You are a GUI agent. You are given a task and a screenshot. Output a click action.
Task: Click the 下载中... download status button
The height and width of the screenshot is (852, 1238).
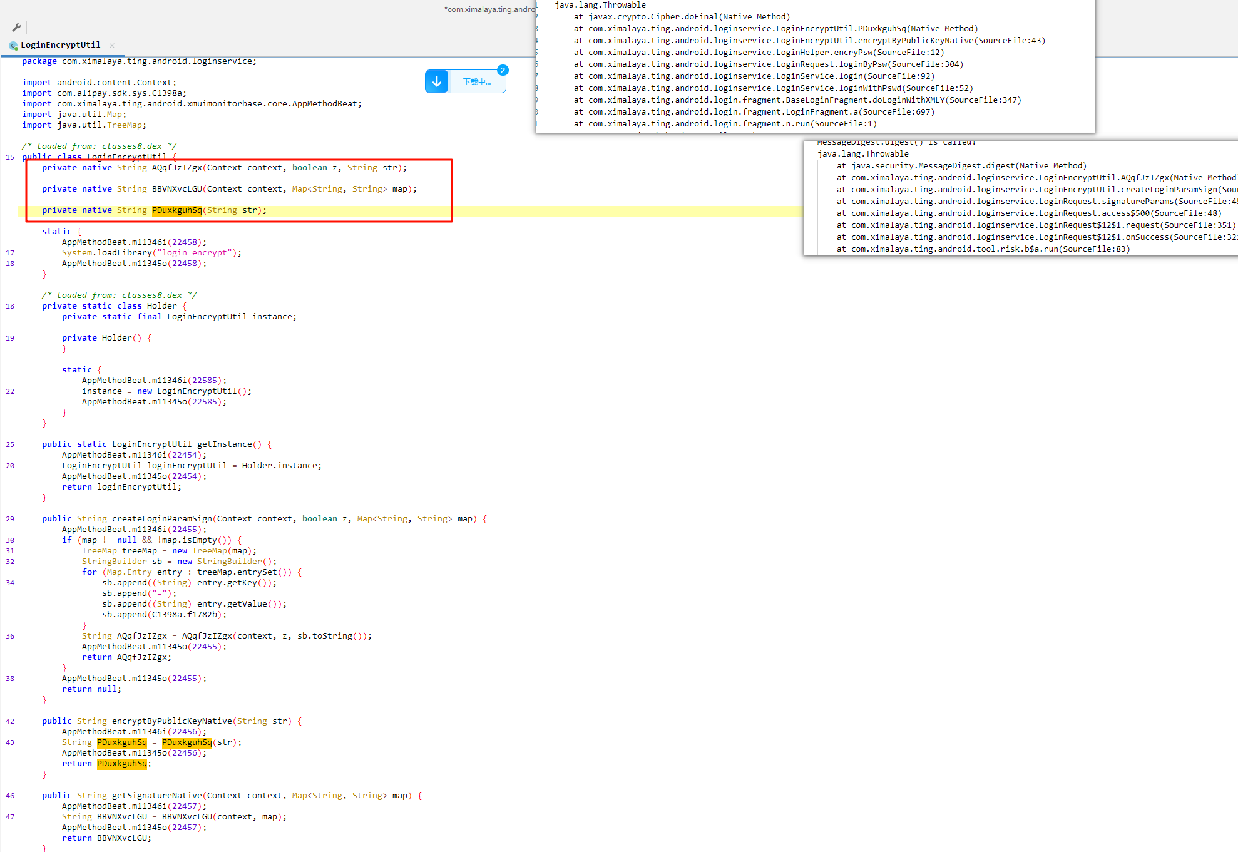click(477, 82)
